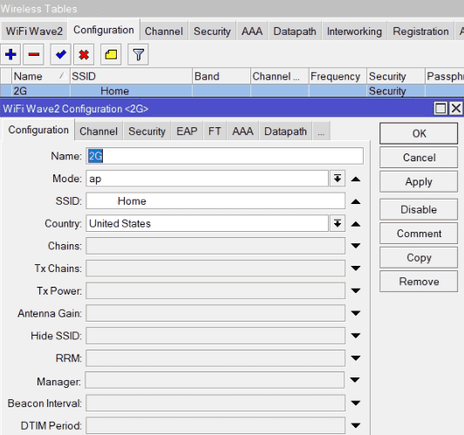Click the Cancel button

(419, 158)
